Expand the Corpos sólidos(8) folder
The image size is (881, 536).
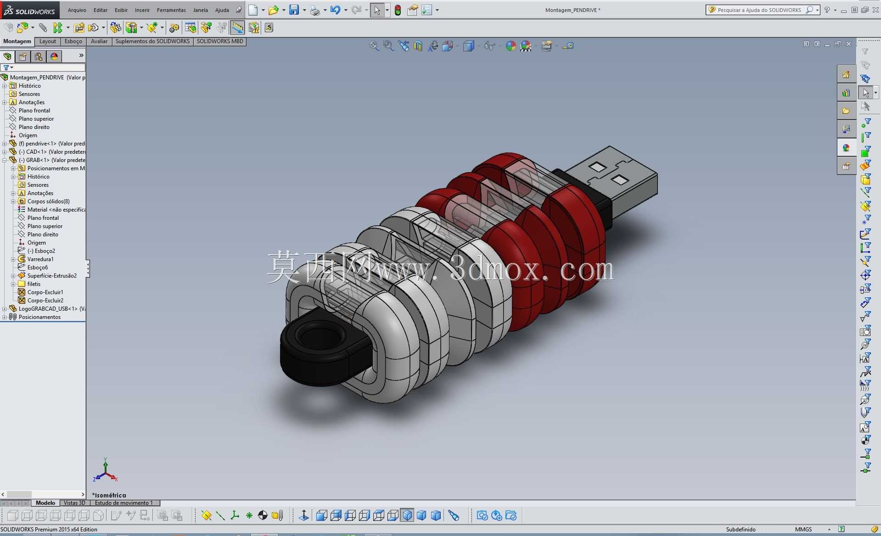(x=13, y=201)
